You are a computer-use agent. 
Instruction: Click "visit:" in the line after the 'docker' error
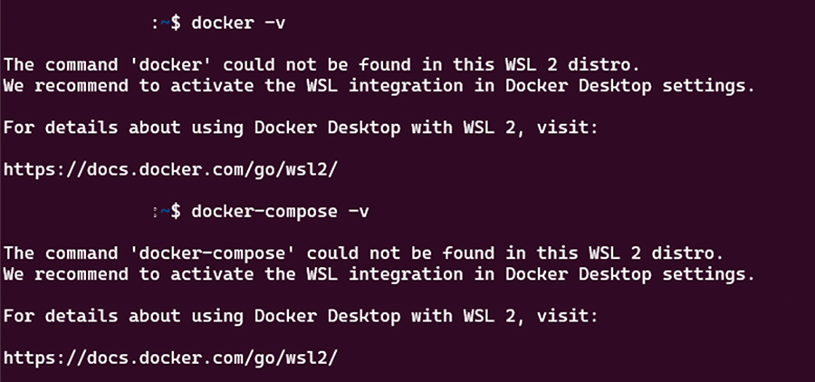coord(565,128)
